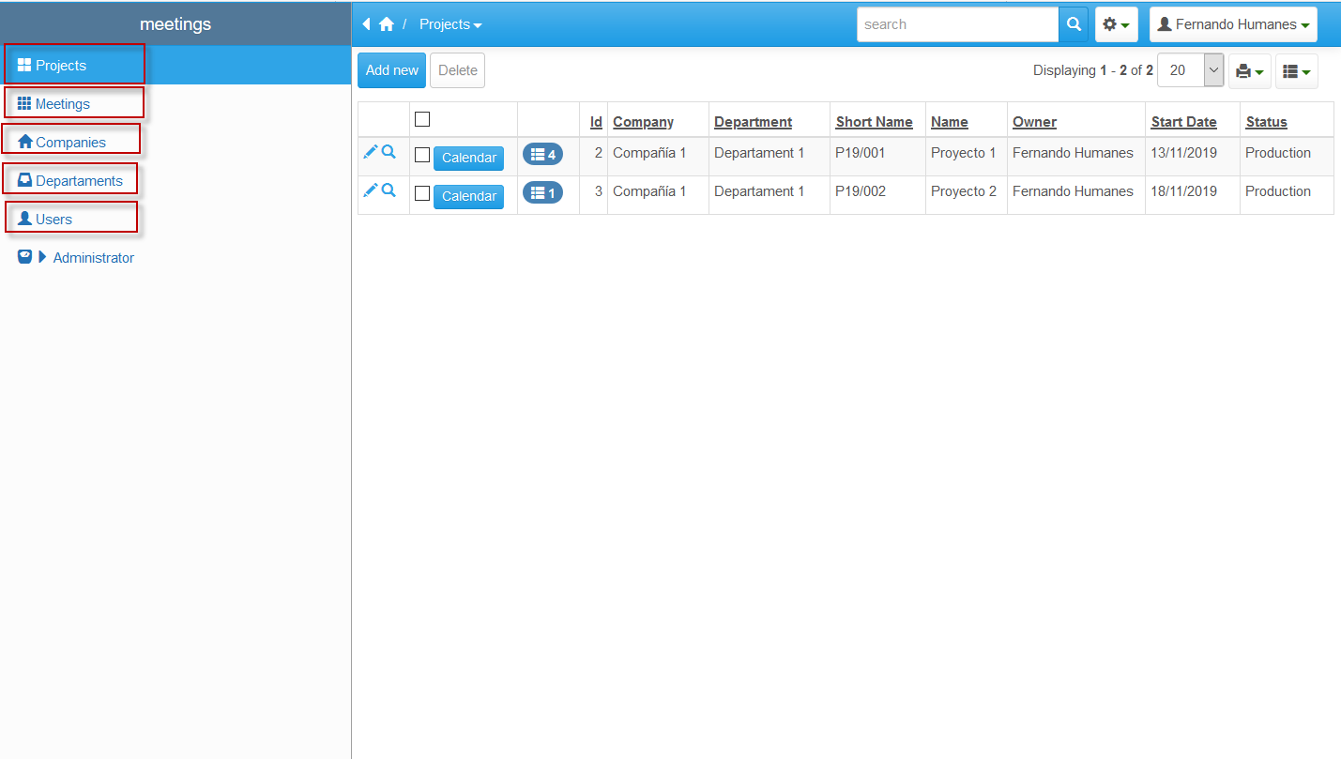Tick the checkbox for Proyecto 1 row
1341x759 pixels.
click(422, 155)
